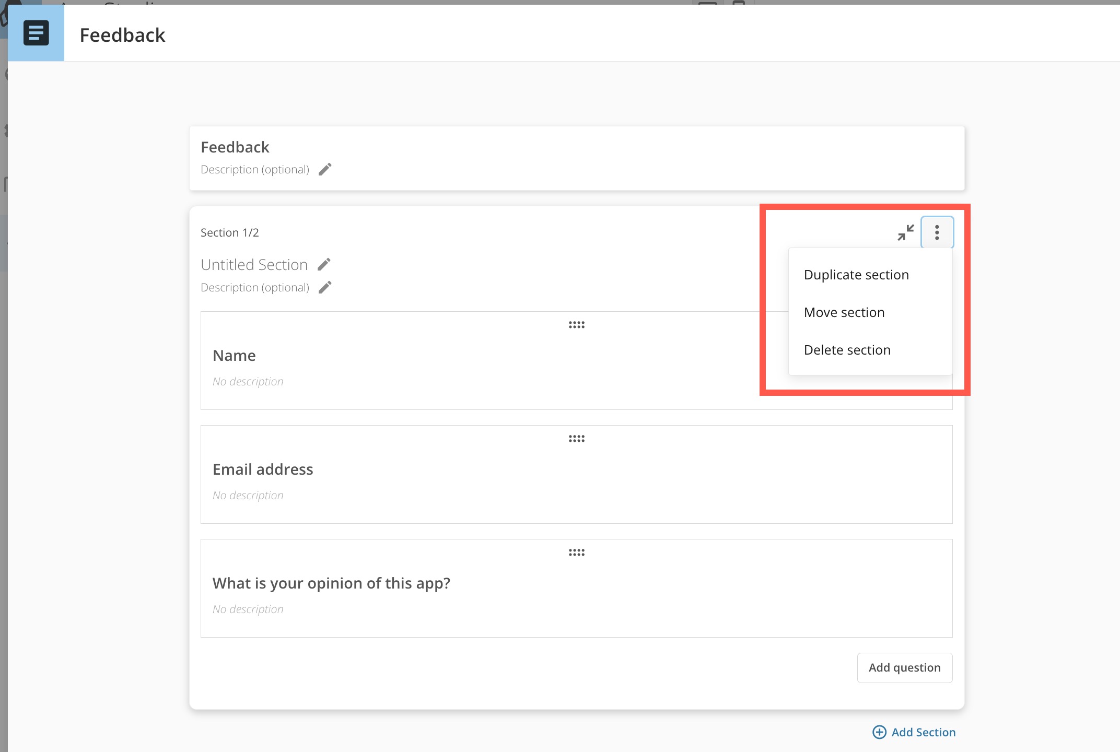
Task: Edit section description using pencil icon
Action: (x=325, y=287)
